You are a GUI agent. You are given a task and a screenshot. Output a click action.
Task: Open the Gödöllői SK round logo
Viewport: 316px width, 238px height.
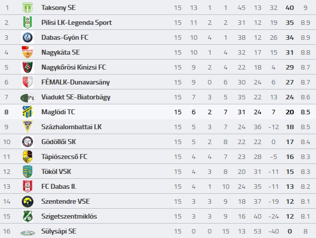(27, 142)
